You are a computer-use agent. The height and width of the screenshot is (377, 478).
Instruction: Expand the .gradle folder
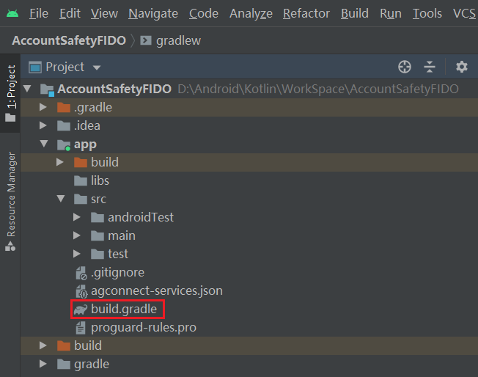[45, 108]
